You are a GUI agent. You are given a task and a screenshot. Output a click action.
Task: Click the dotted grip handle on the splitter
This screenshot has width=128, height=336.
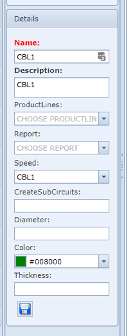(122, 166)
